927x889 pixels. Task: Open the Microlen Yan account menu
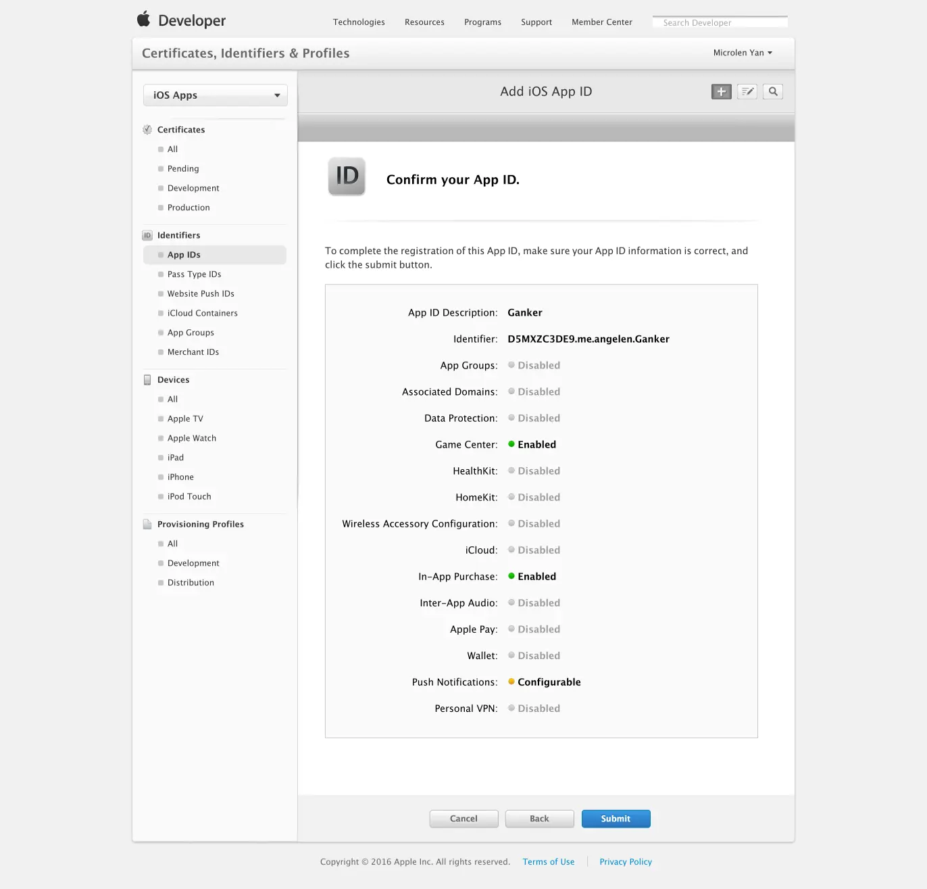click(743, 53)
